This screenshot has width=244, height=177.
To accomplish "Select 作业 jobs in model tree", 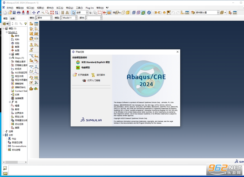I will pyautogui.click(x=12, y=139).
